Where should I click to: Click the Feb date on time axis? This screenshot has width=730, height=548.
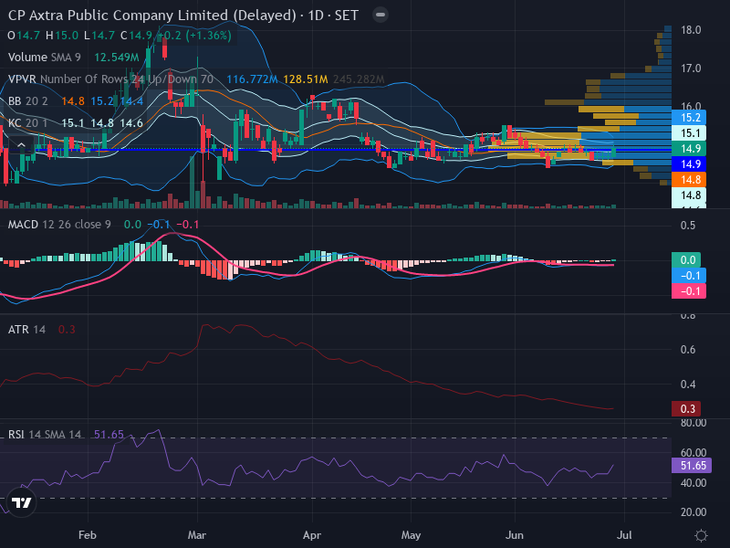pos(88,535)
